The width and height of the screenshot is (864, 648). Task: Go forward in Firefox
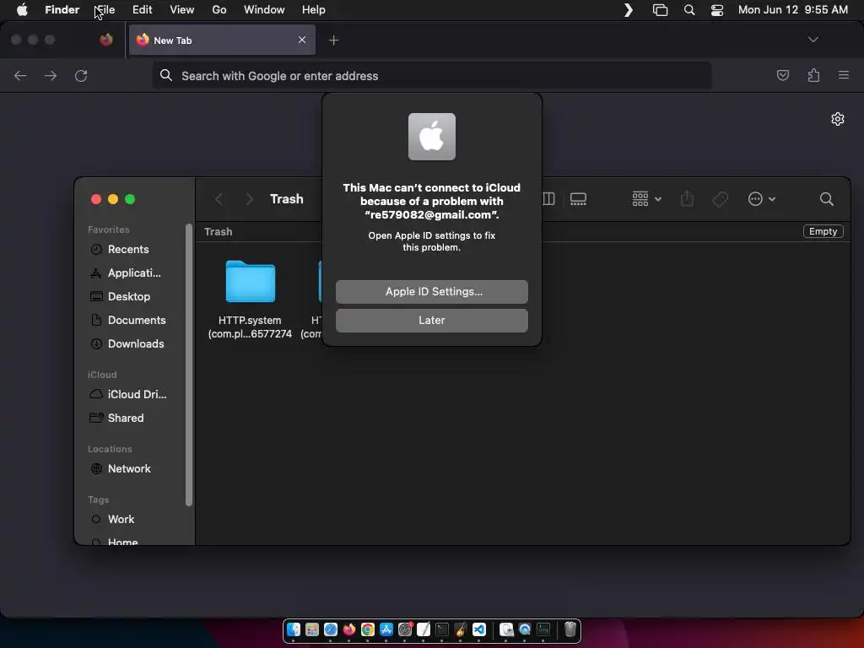51,75
